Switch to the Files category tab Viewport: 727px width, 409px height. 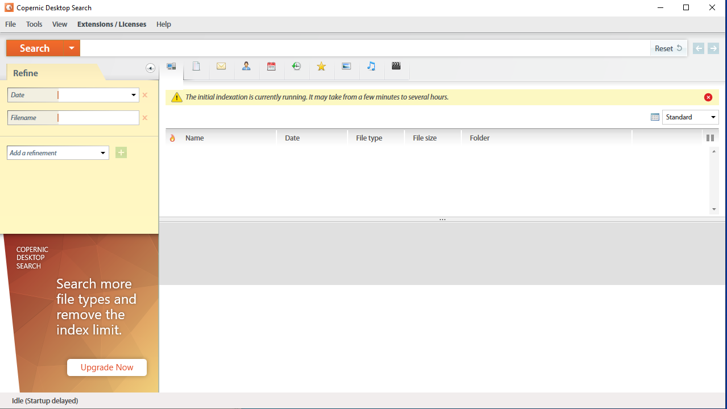(x=196, y=67)
